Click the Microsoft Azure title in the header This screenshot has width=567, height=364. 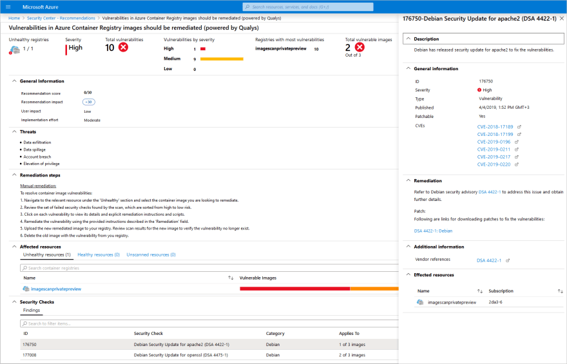coord(40,7)
